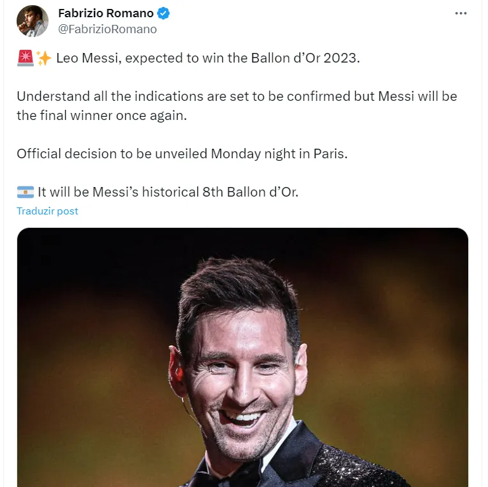Click the 'the final winner once again' line
The image size is (488, 487).
point(102,116)
